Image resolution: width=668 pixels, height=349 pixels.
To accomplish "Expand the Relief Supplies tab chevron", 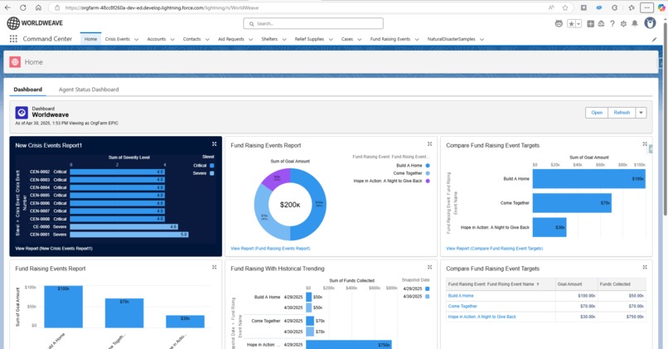I will [331, 39].
